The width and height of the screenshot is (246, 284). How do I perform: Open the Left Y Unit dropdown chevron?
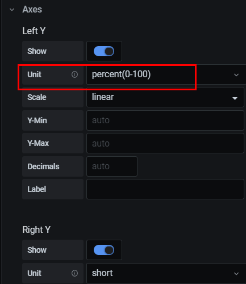236,75
